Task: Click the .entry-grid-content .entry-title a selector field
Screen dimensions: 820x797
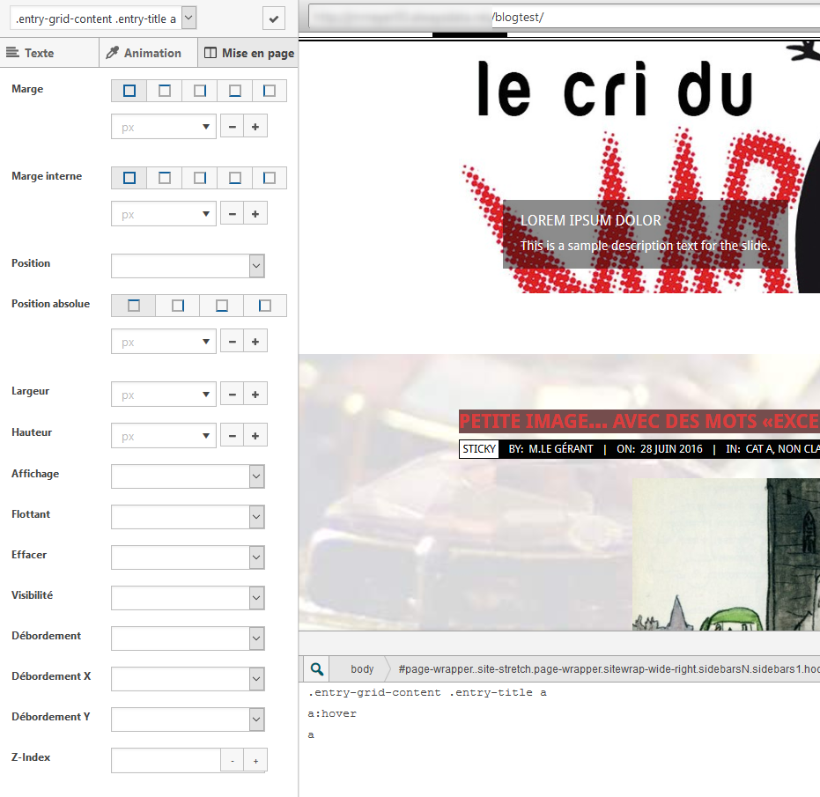Action: (x=96, y=18)
